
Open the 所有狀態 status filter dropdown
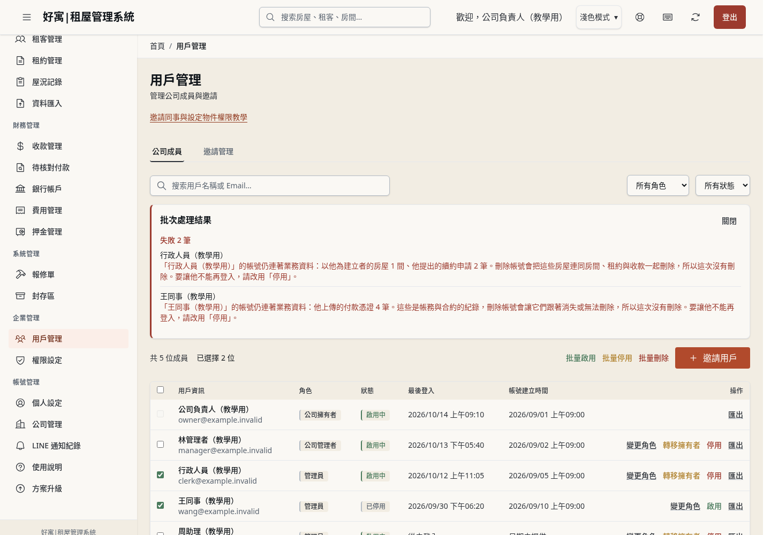[x=723, y=186]
